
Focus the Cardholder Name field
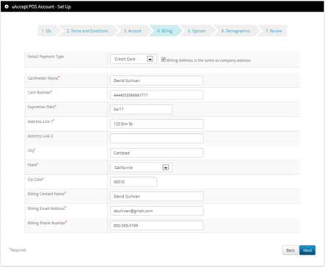tap(157, 80)
